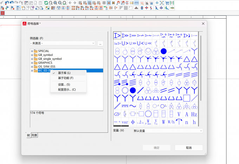The height and width of the screenshot is (164, 239).
Task: Click the 取消 cancel button
Action: coord(189,148)
